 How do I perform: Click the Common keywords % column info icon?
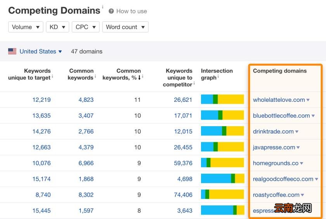143,77
